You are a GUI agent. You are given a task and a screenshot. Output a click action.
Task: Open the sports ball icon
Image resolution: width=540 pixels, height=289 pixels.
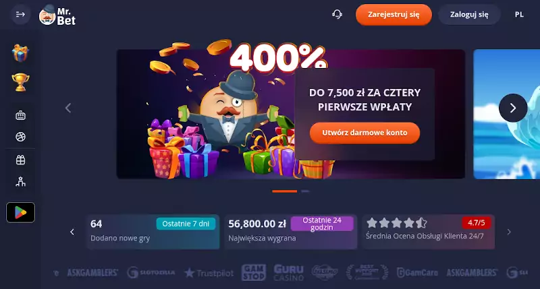[x=20, y=137]
